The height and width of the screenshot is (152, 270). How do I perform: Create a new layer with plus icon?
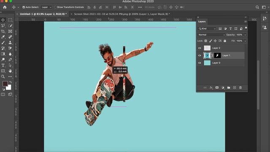click(x=235, y=87)
